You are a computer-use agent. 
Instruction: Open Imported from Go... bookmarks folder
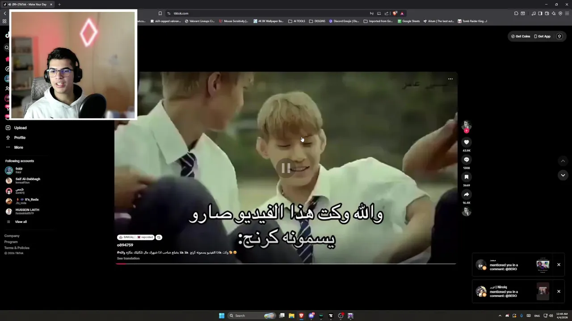pyautogui.click(x=379, y=21)
